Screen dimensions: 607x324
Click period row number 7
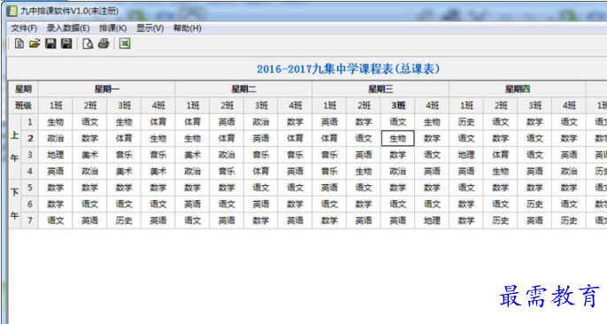pos(30,220)
